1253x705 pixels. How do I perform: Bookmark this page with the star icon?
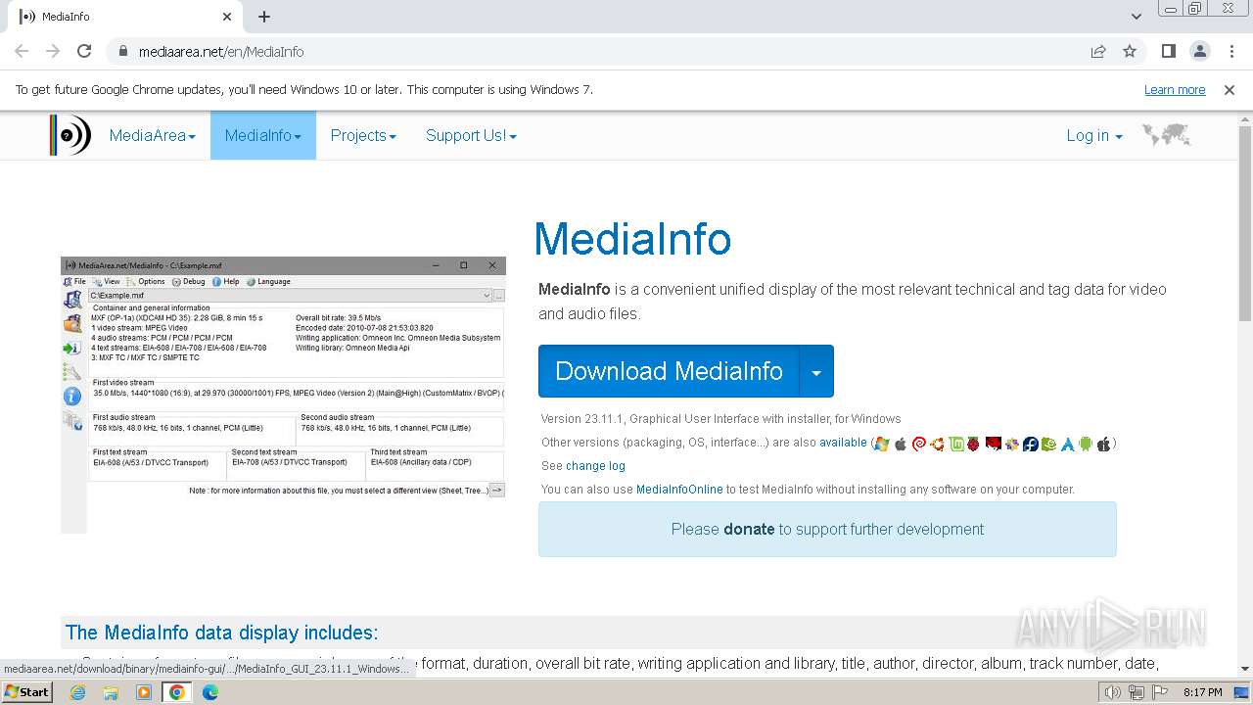point(1130,51)
